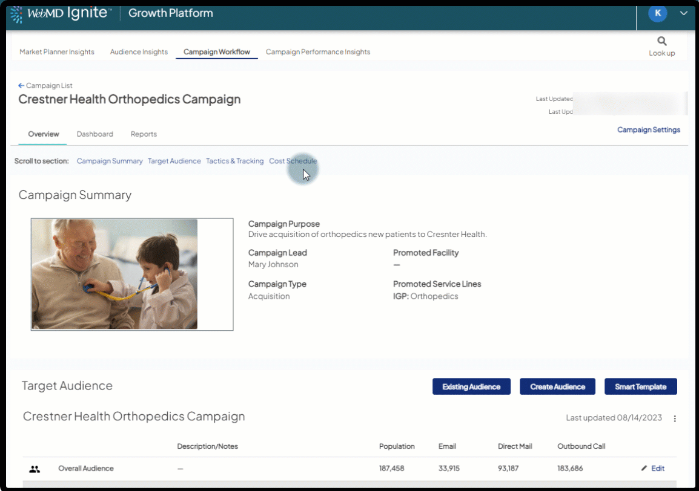
Task: Click the pencil Edit icon for Overall Audience
Action: point(644,469)
